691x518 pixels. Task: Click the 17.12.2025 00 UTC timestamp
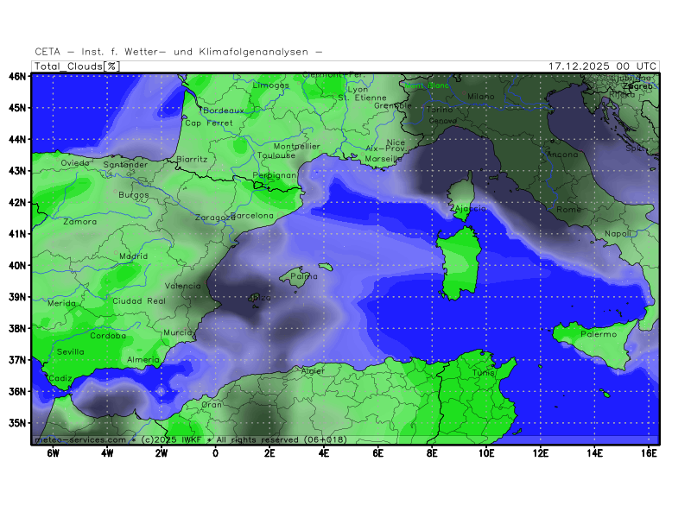pyautogui.click(x=603, y=66)
